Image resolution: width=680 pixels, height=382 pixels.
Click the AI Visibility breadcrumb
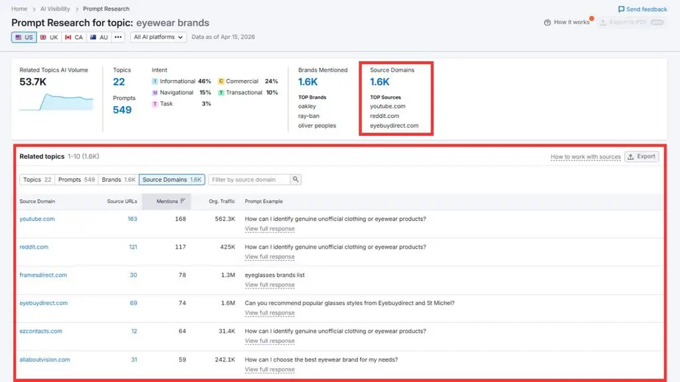coord(55,9)
